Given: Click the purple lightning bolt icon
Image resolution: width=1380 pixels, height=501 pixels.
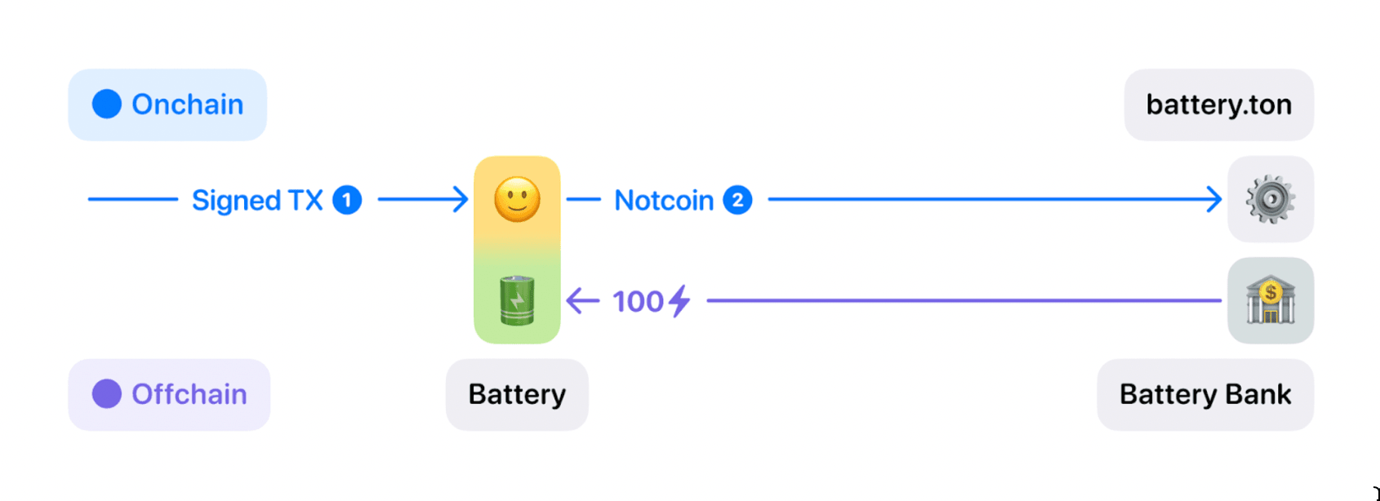Looking at the screenshot, I should pyautogui.click(x=679, y=301).
